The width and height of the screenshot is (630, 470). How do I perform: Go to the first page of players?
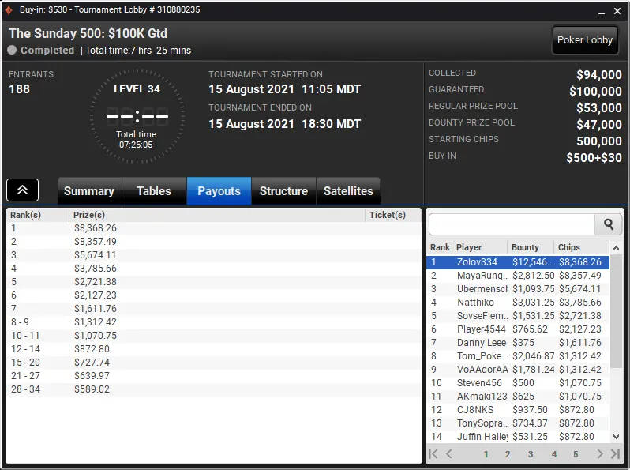(x=433, y=454)
